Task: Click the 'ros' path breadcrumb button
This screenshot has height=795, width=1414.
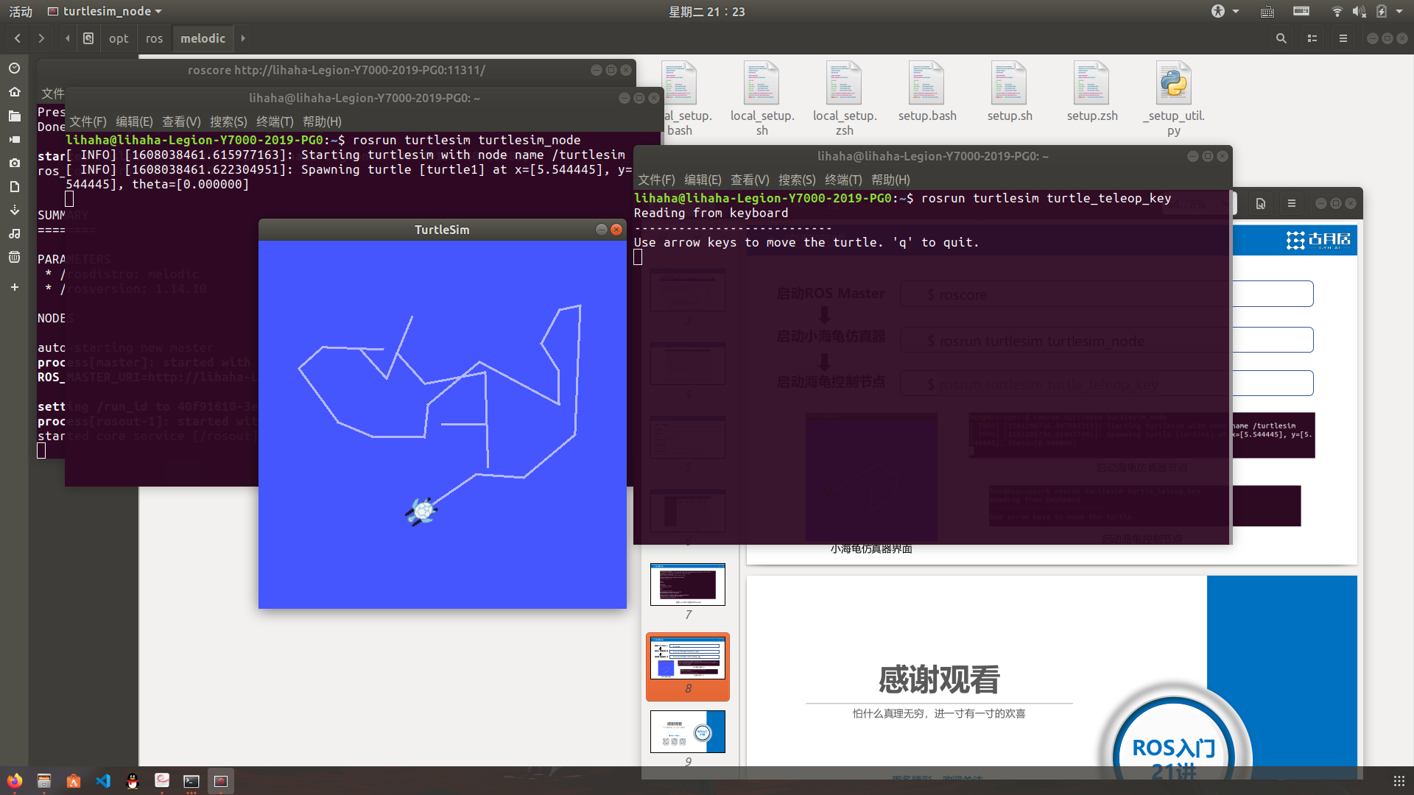Action: coord(154,38)
